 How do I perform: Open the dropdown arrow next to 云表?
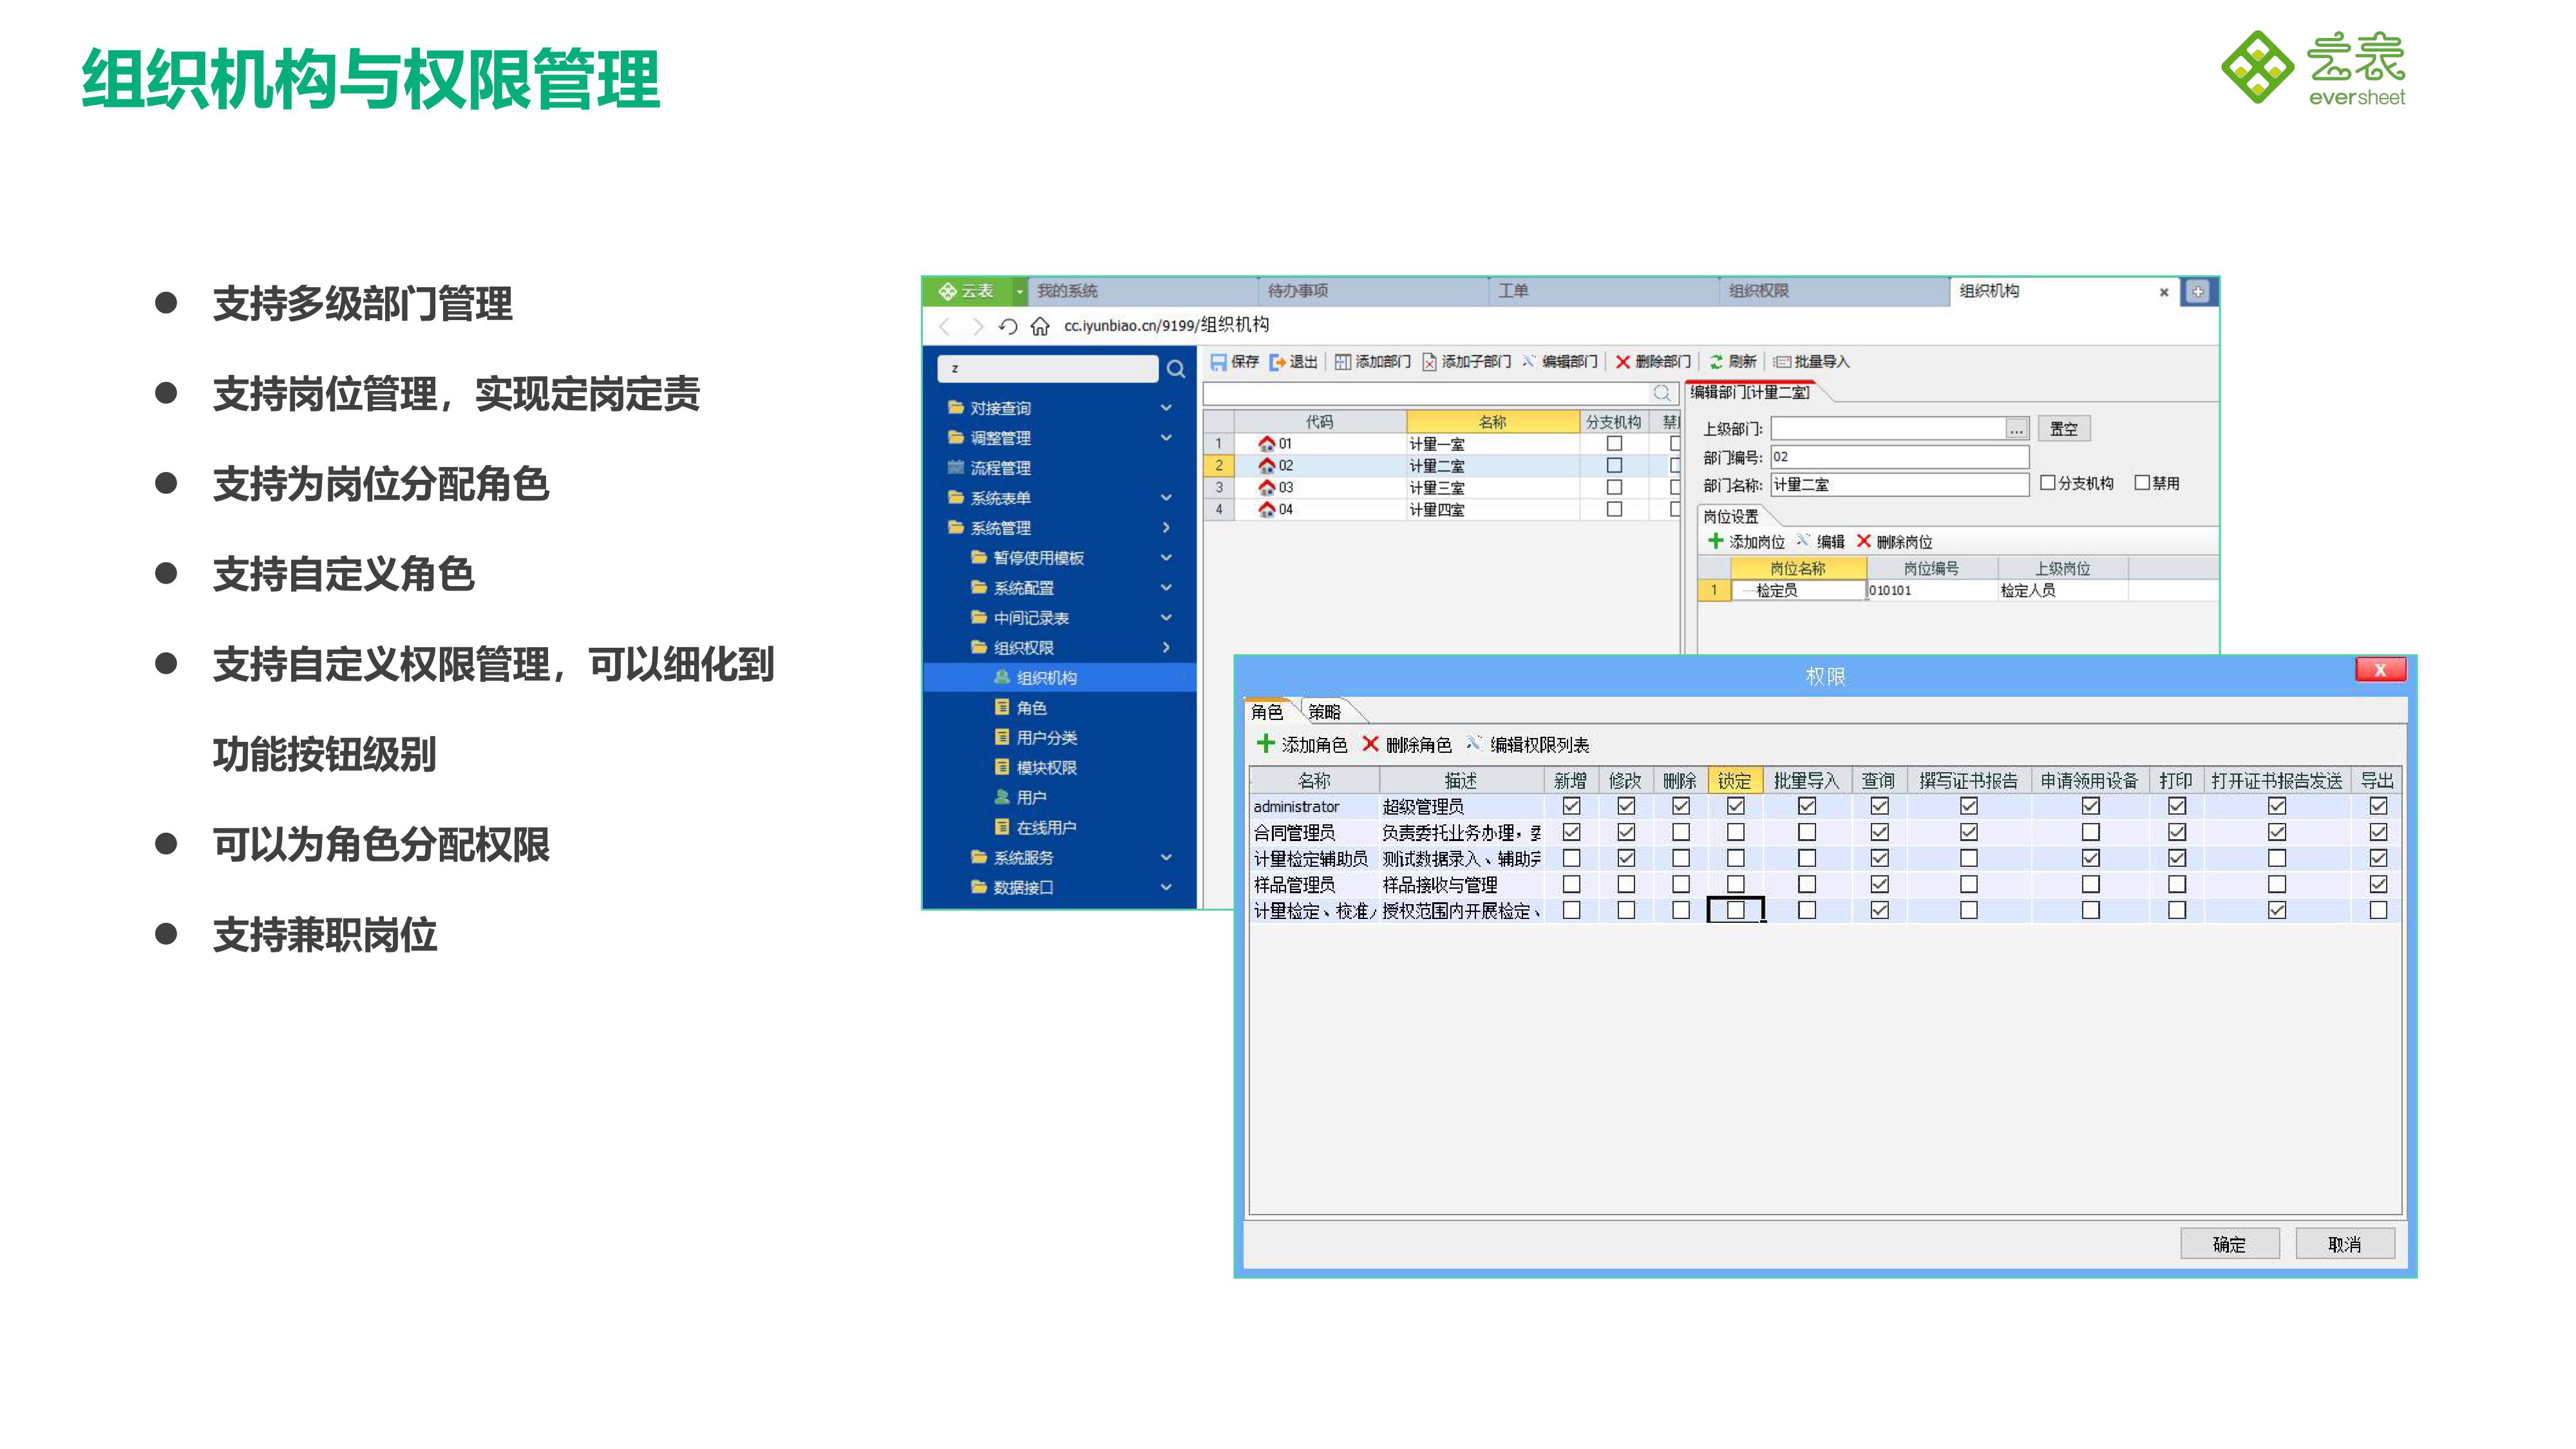coord(1019,292)
